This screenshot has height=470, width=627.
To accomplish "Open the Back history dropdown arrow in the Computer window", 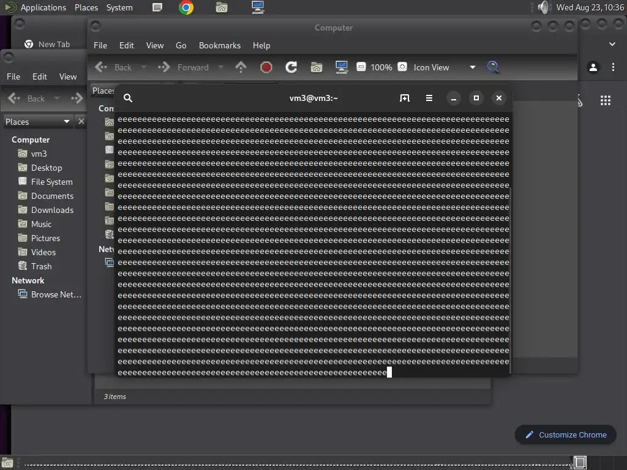I will click(143, 67).
